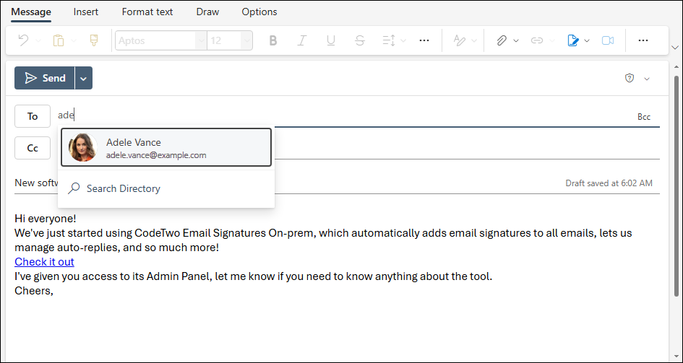
Task: Expand the Attach file dropdown arrow
Action: click(516, 41)
